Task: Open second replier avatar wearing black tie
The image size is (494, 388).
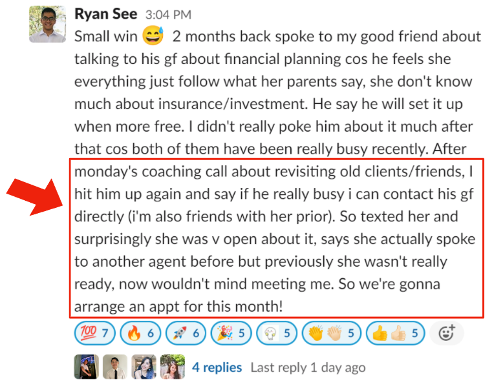Action: click(115, 367)
